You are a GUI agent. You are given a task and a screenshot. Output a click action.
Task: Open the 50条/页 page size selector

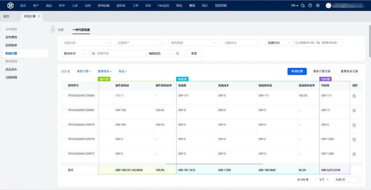[348, 180]
